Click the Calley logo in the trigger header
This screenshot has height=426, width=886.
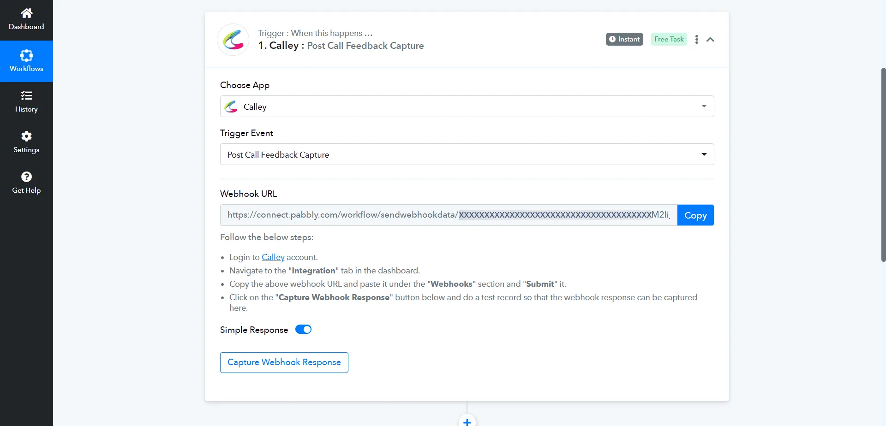pyautogui.click(x=233, y=40)
